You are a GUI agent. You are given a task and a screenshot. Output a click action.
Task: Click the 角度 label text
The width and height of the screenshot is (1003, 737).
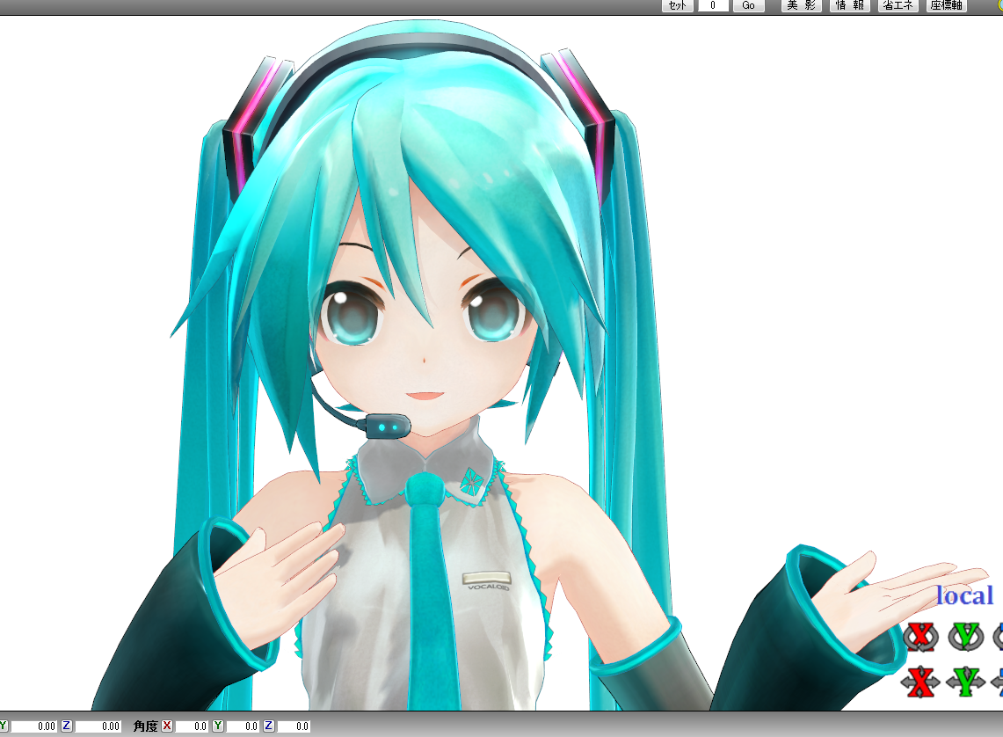145,726
